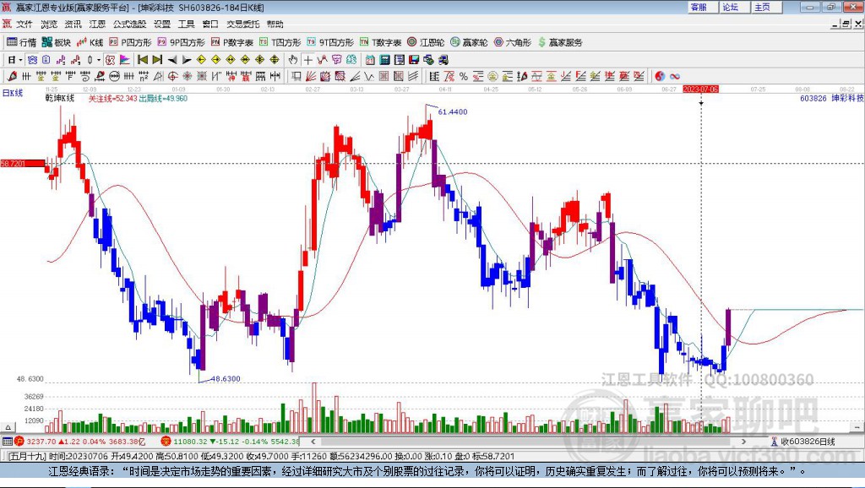865x488 pixels.
Task: Click the 58.7201 red price tag
Action: coord(23,164)
